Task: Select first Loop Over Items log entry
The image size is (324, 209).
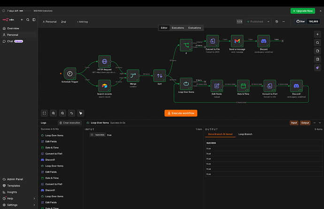Action: click(x=54, y=135)
